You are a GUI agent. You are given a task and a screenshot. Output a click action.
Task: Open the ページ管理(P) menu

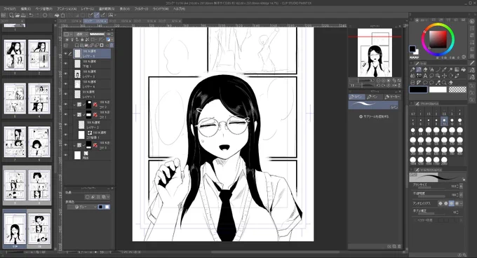click(x=43, y=9)
